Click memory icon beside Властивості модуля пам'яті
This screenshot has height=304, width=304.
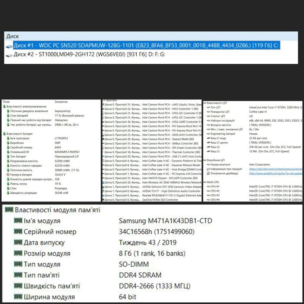coord(9,210)
